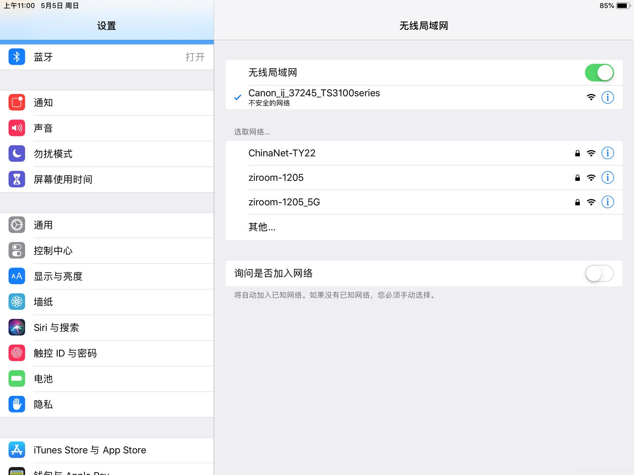The width and height of the screenshot is (634, 475).
Task: Select the 隐私 hand icon
Action: point(16,404)
